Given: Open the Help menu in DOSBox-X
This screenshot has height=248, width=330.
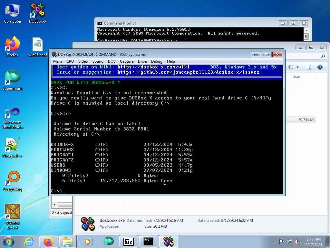Looking at the screenshot, I should pyautogui.click(x=171, y=61).
